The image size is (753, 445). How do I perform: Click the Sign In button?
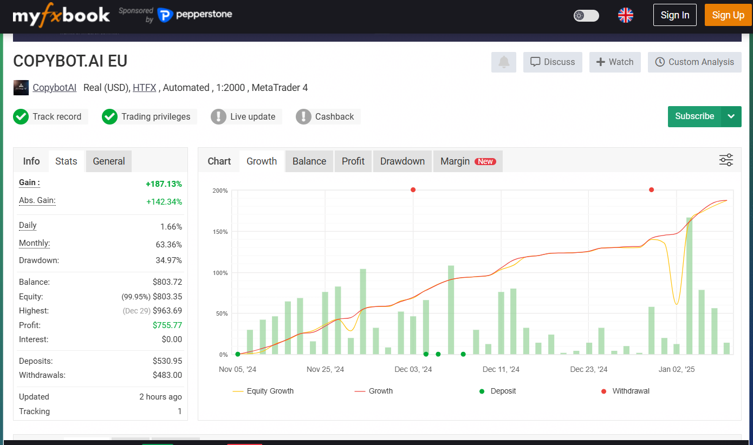[x=675, y=15]
